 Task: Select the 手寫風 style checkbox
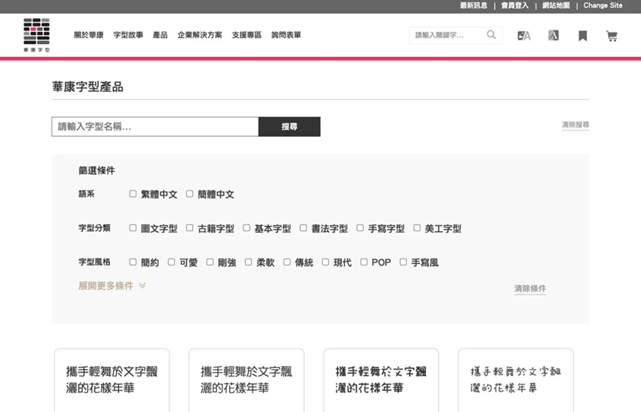403,262
